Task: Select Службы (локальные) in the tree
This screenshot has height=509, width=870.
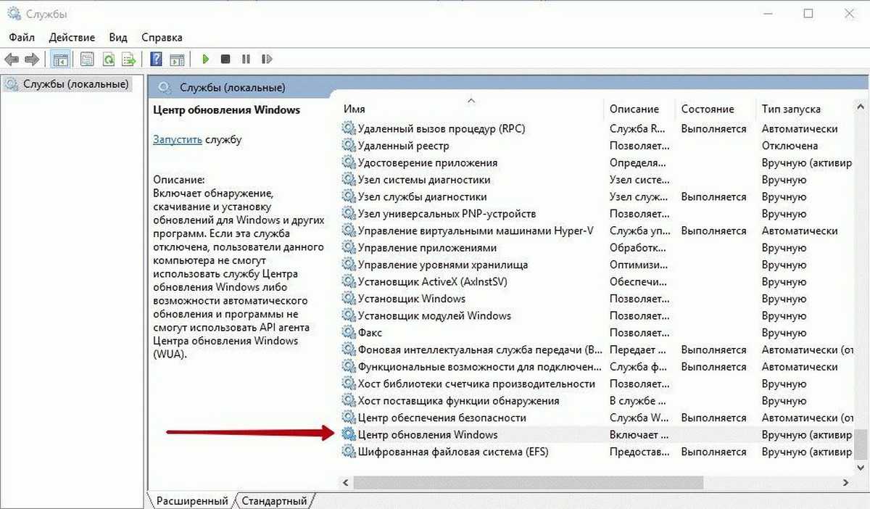Action: [x=75, y=84]
